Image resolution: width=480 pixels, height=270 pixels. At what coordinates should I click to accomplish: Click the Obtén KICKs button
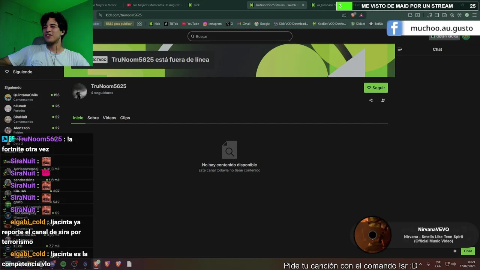(x=444, y=36)
